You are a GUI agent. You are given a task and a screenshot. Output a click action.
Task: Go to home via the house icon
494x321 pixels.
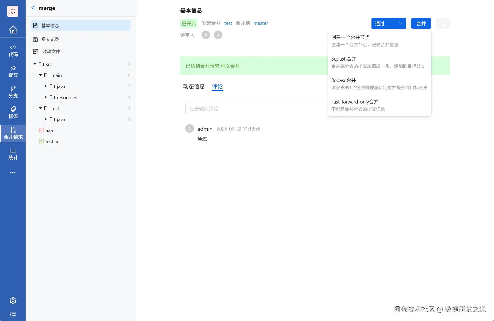point(13,29)
